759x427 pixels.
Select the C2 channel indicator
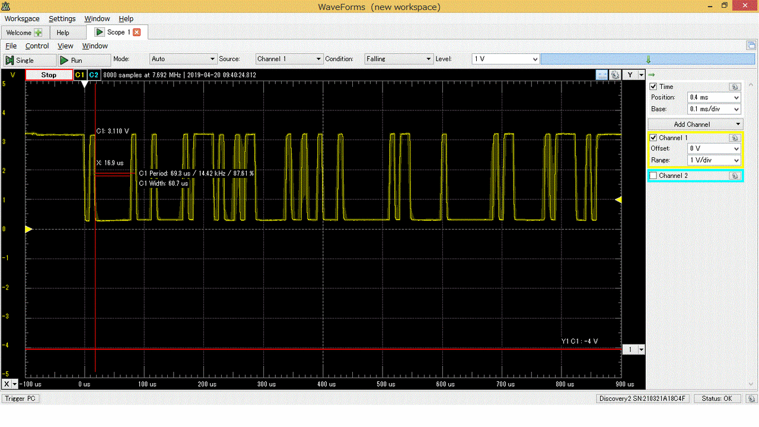coord(94,75)
